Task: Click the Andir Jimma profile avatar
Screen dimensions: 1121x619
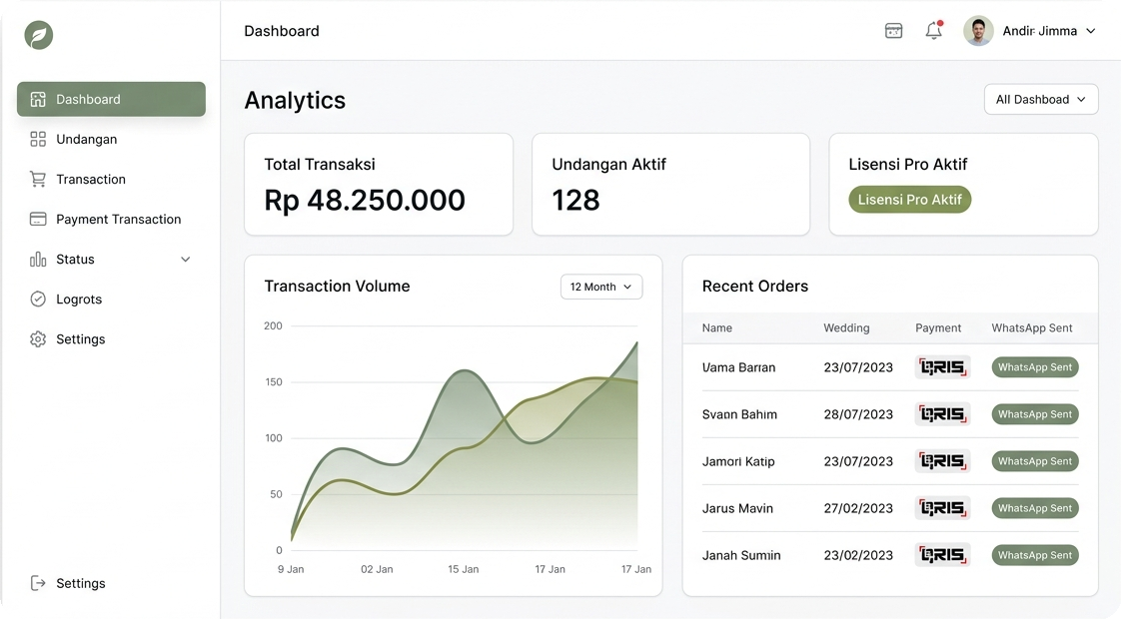Action: click(979, 31)
